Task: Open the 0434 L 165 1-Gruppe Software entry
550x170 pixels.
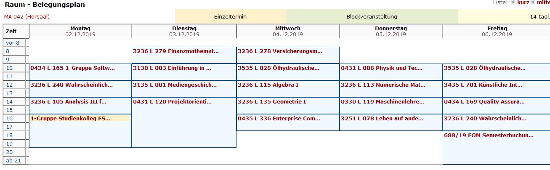Action: 72,68
